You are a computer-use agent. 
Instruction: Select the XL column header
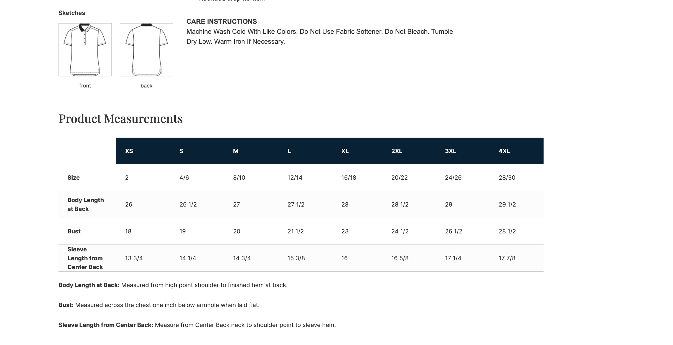click(345, 151)
